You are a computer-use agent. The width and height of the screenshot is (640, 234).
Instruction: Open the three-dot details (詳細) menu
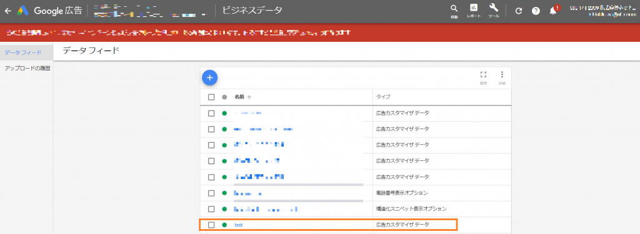click(x=502, y=75)
